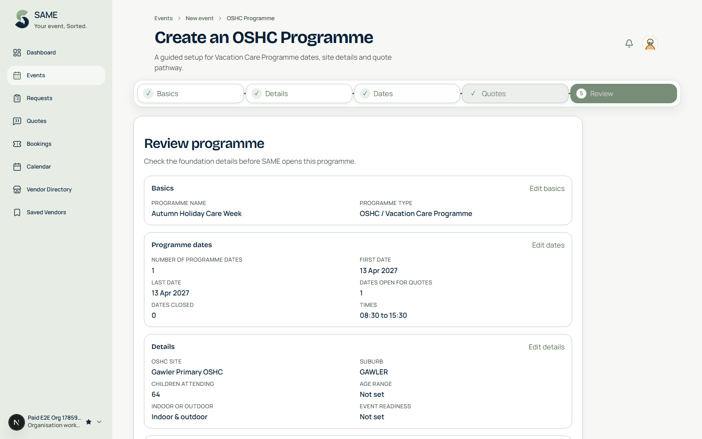Click the Requests clipboard icon
The width and height of the screenshot is (702, 439).
tap(17, 98)
